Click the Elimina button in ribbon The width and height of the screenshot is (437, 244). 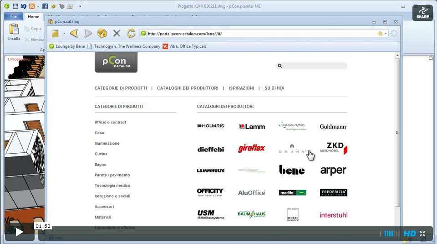[x=34, y=40]
